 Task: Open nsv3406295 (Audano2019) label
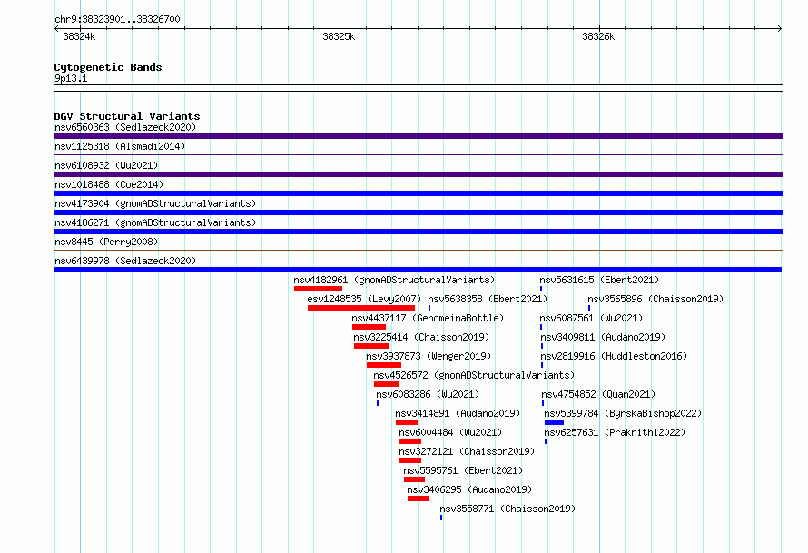click(x=469, y=489)
